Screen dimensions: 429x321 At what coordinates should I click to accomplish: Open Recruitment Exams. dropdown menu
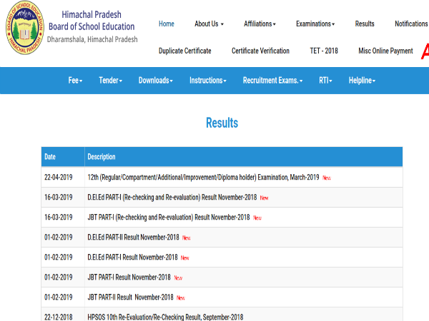click(x=273, y=81)
